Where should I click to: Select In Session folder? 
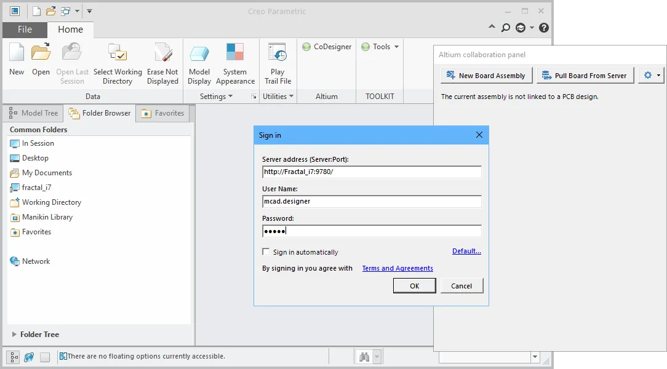coord(32,143)
